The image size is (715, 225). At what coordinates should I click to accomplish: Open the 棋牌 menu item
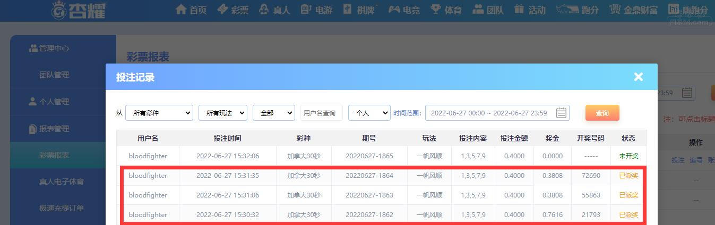point(359,10)
